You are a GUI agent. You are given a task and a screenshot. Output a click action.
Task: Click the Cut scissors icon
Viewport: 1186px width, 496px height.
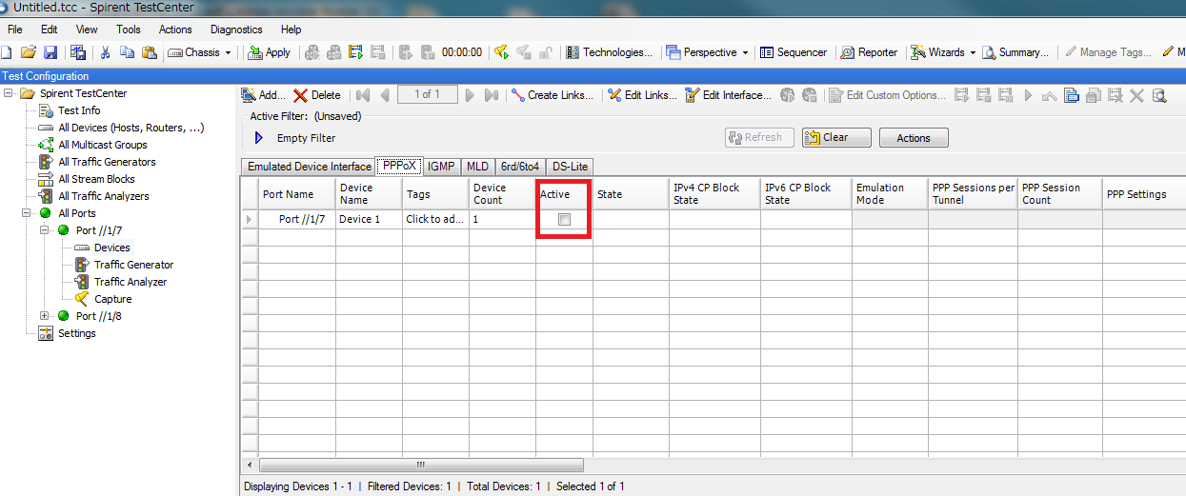(106, 52)
